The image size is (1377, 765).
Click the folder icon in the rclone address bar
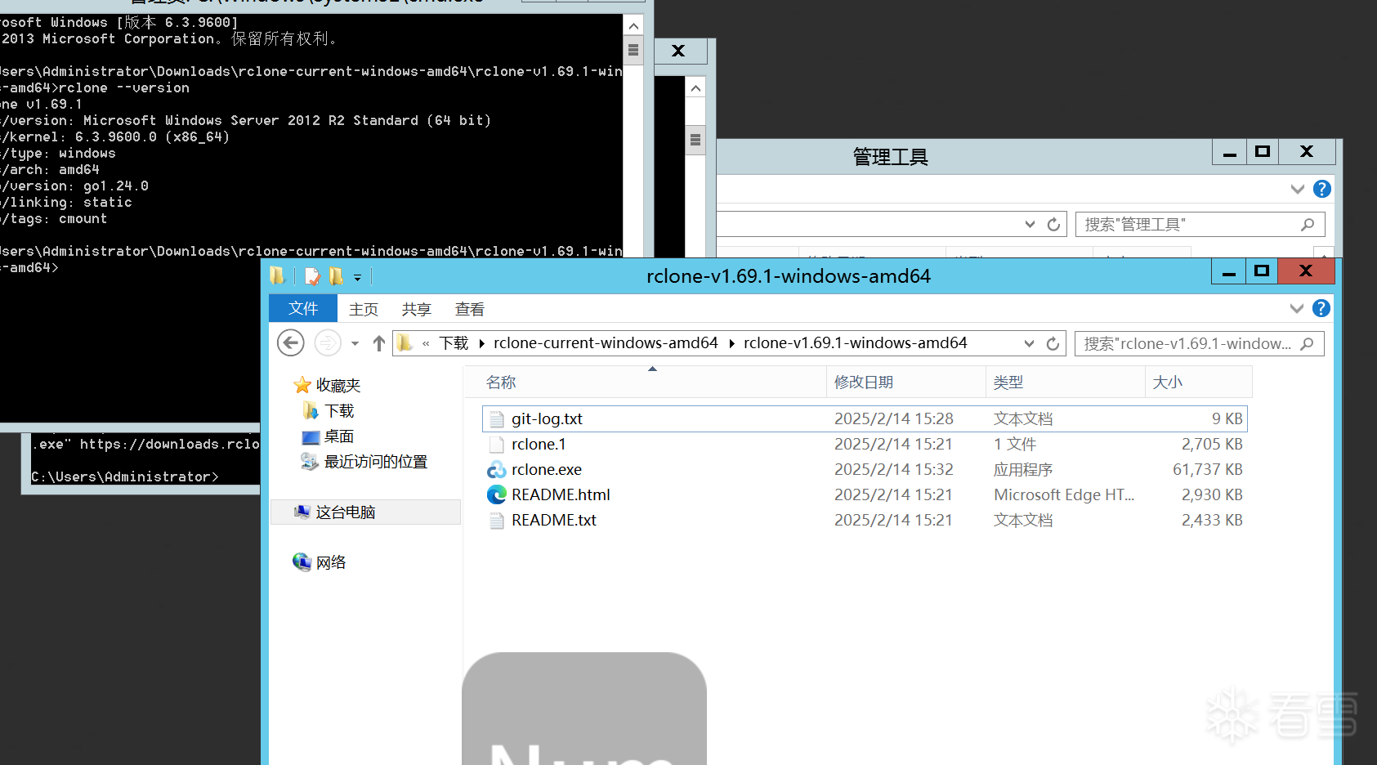pos(405,343)
